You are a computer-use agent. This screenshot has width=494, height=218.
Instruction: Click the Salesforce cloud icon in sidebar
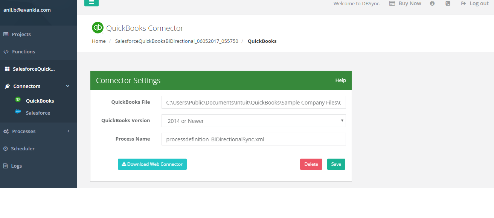(x=18, y=112)
